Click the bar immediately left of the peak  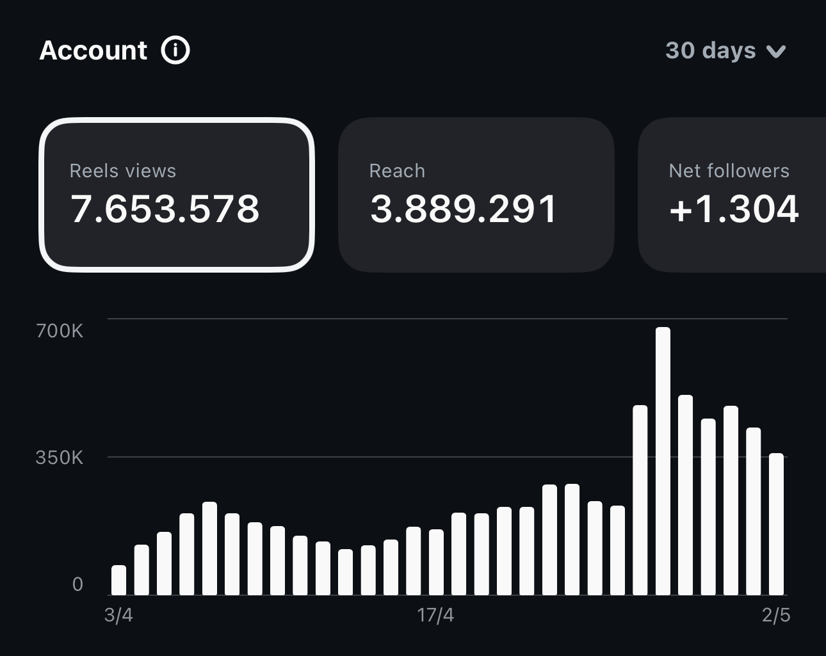[x=640, y=500]
